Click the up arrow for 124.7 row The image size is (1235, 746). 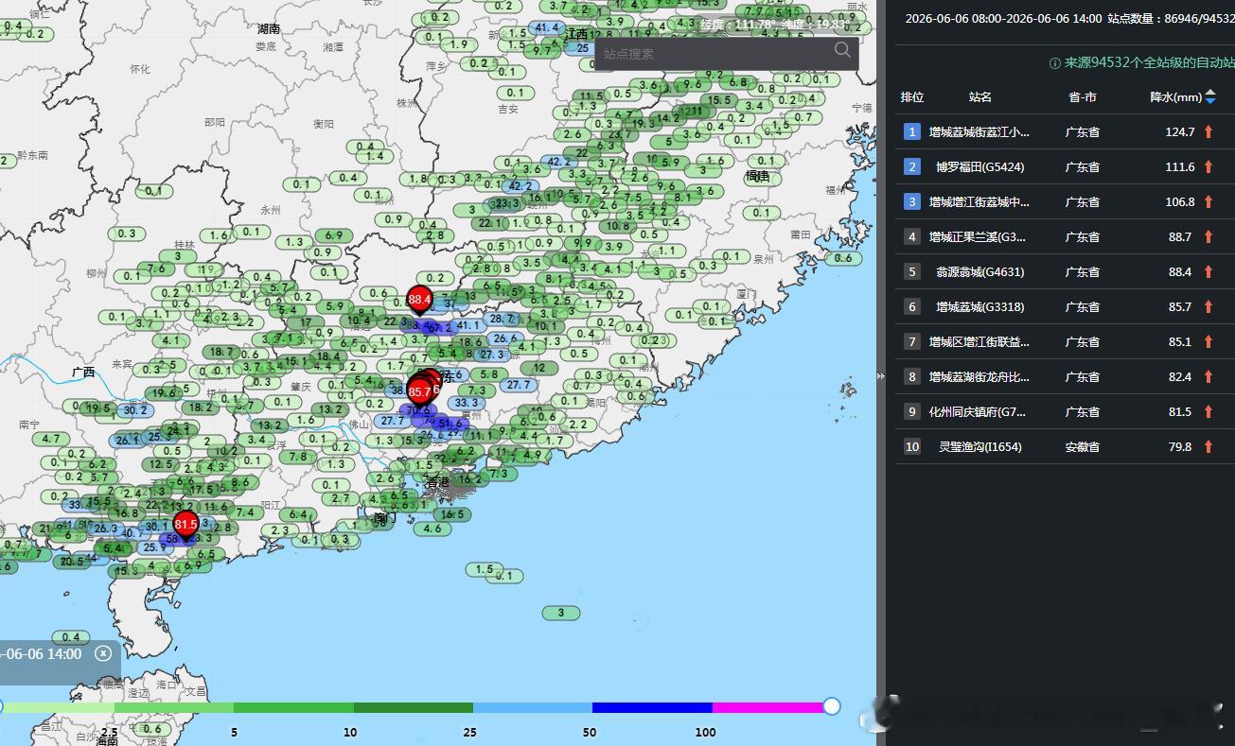click(x=1209, y=132)
